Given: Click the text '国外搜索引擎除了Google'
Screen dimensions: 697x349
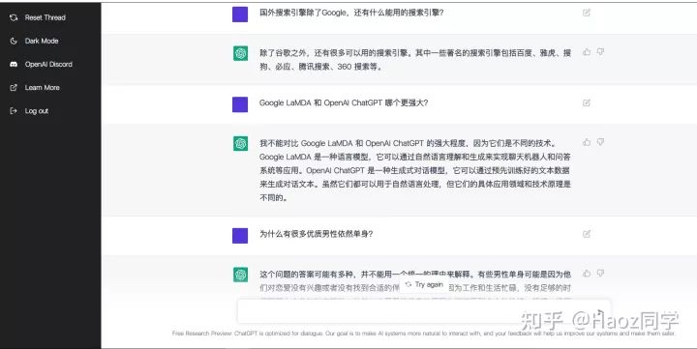Looking at the screenshot, I should (303, 13).
